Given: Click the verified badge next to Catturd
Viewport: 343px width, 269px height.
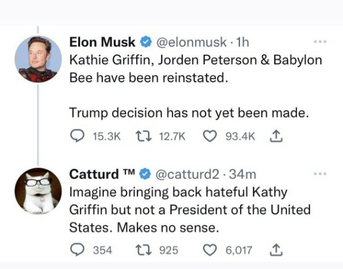Looking at the screenshot, I should coord(146,174).
